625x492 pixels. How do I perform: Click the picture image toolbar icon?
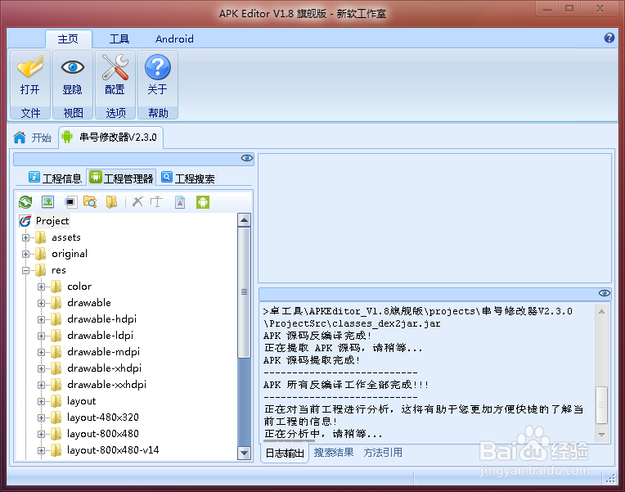click(x=47, y=202)
